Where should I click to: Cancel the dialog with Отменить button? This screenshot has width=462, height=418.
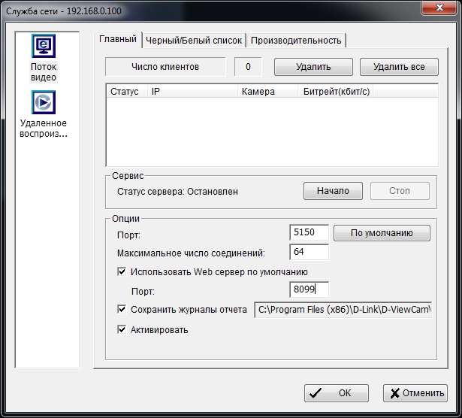click(x=415, y=392)
